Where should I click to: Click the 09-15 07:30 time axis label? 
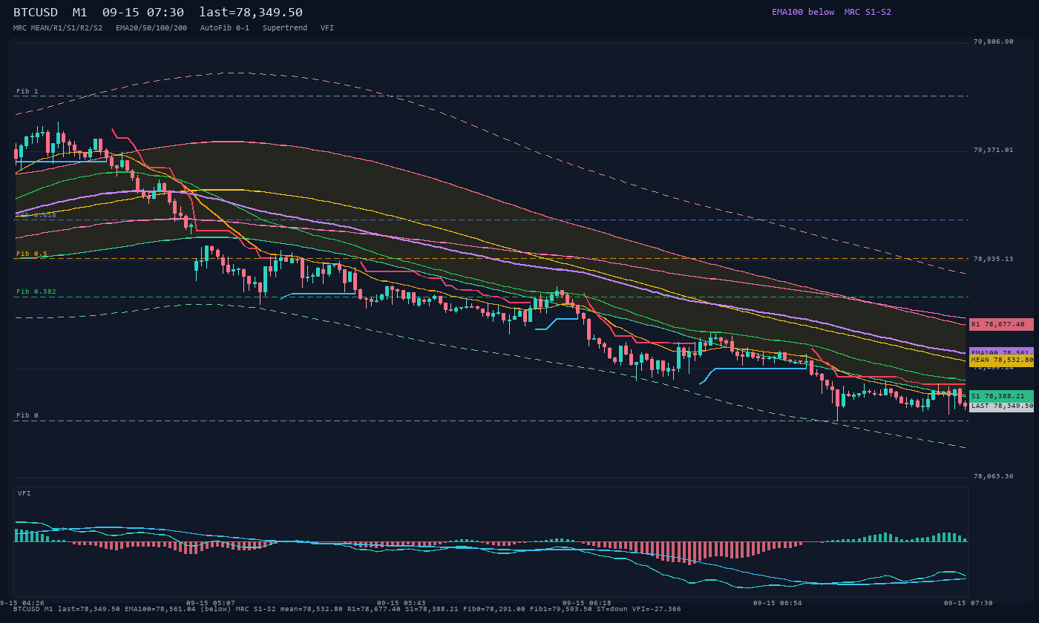click(x=968, y=603)
